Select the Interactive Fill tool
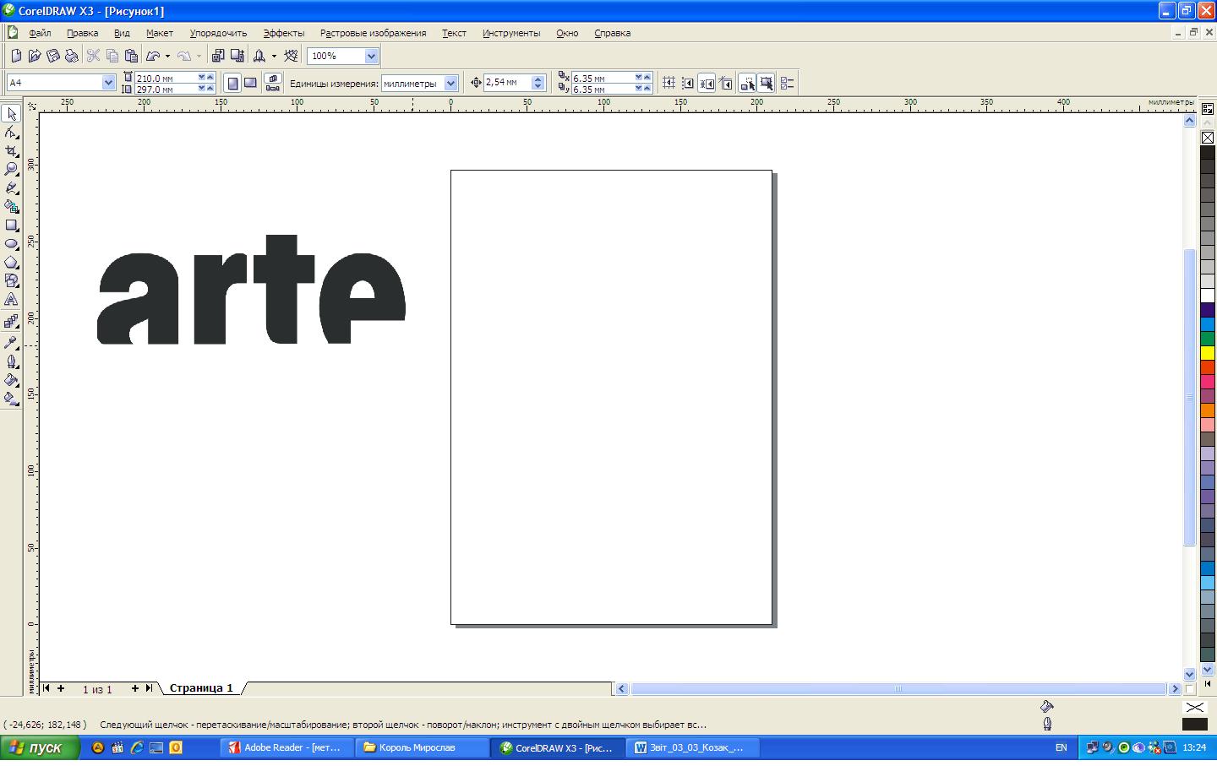1217x766 pixels. (x=11, y=399)
